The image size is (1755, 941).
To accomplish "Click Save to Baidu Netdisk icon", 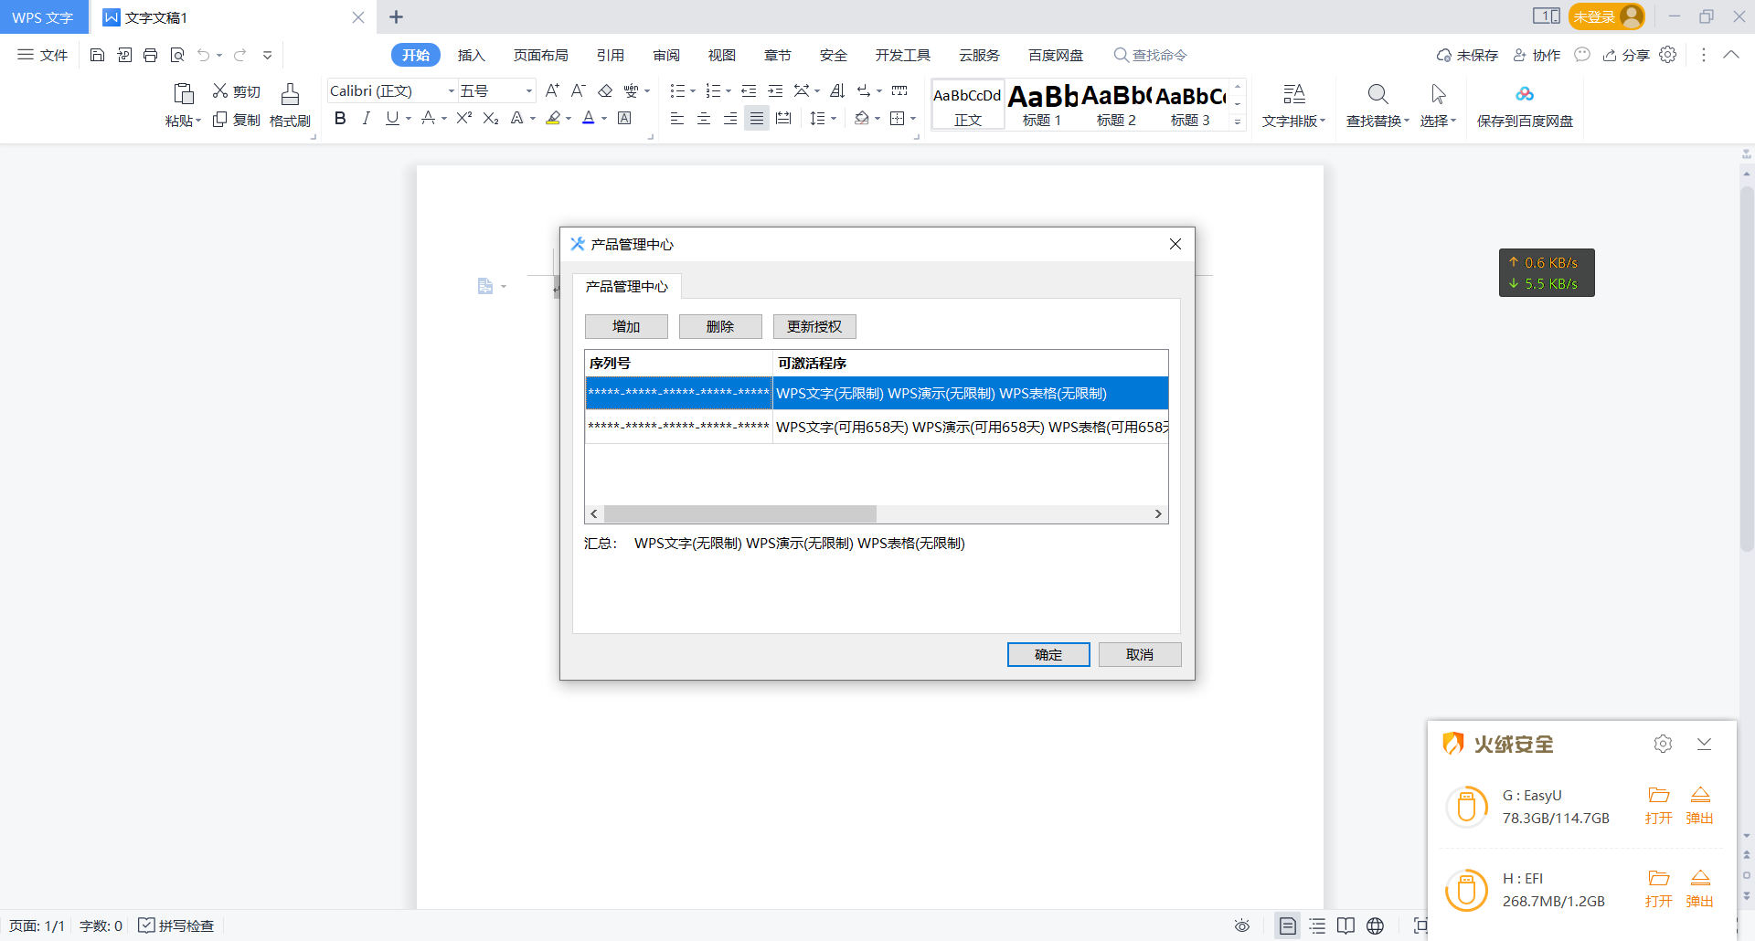I will 1524,94.
